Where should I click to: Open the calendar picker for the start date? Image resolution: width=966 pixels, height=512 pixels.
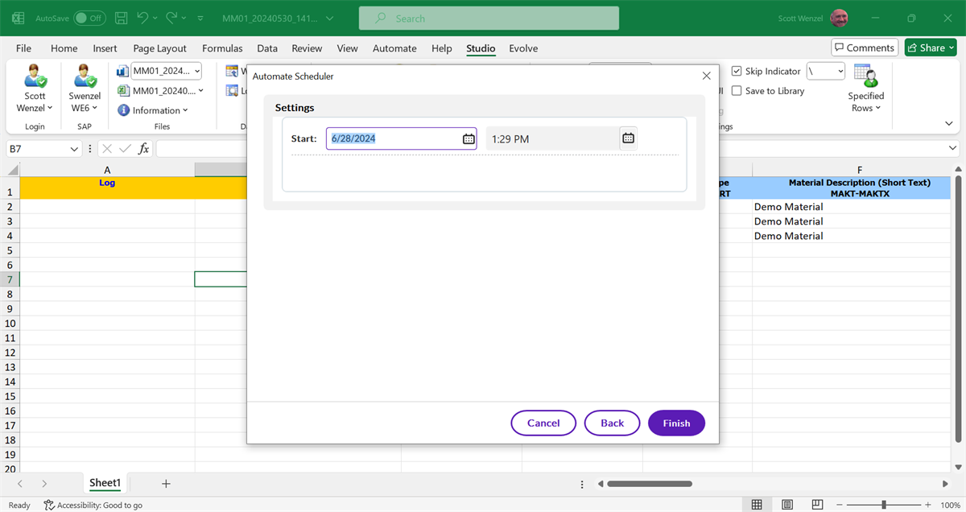tap(469, 138)
